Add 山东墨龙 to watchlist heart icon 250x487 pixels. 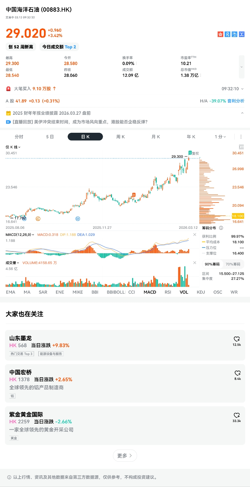[237, 339]
